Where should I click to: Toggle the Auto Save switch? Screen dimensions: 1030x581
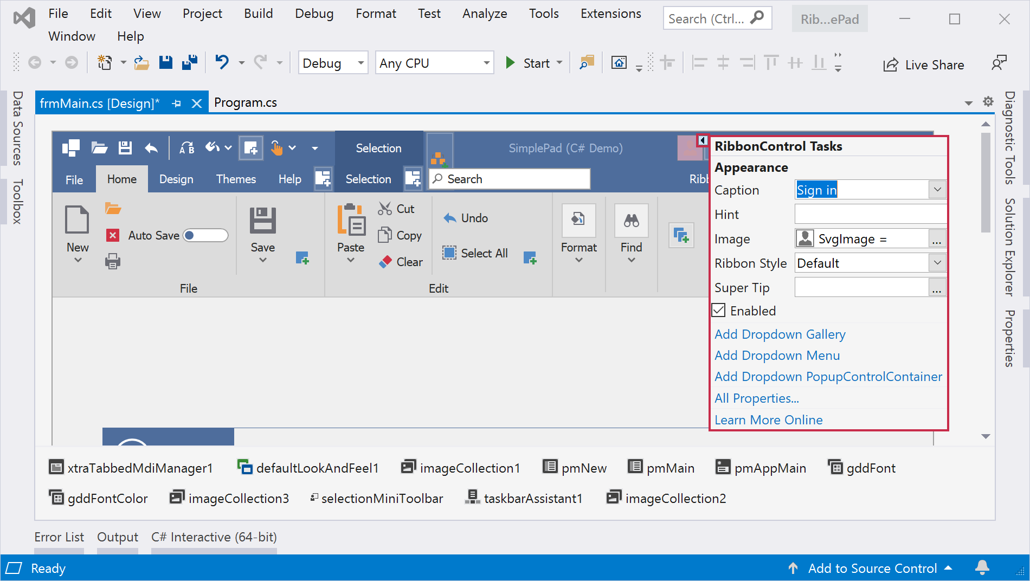(205, 235)
